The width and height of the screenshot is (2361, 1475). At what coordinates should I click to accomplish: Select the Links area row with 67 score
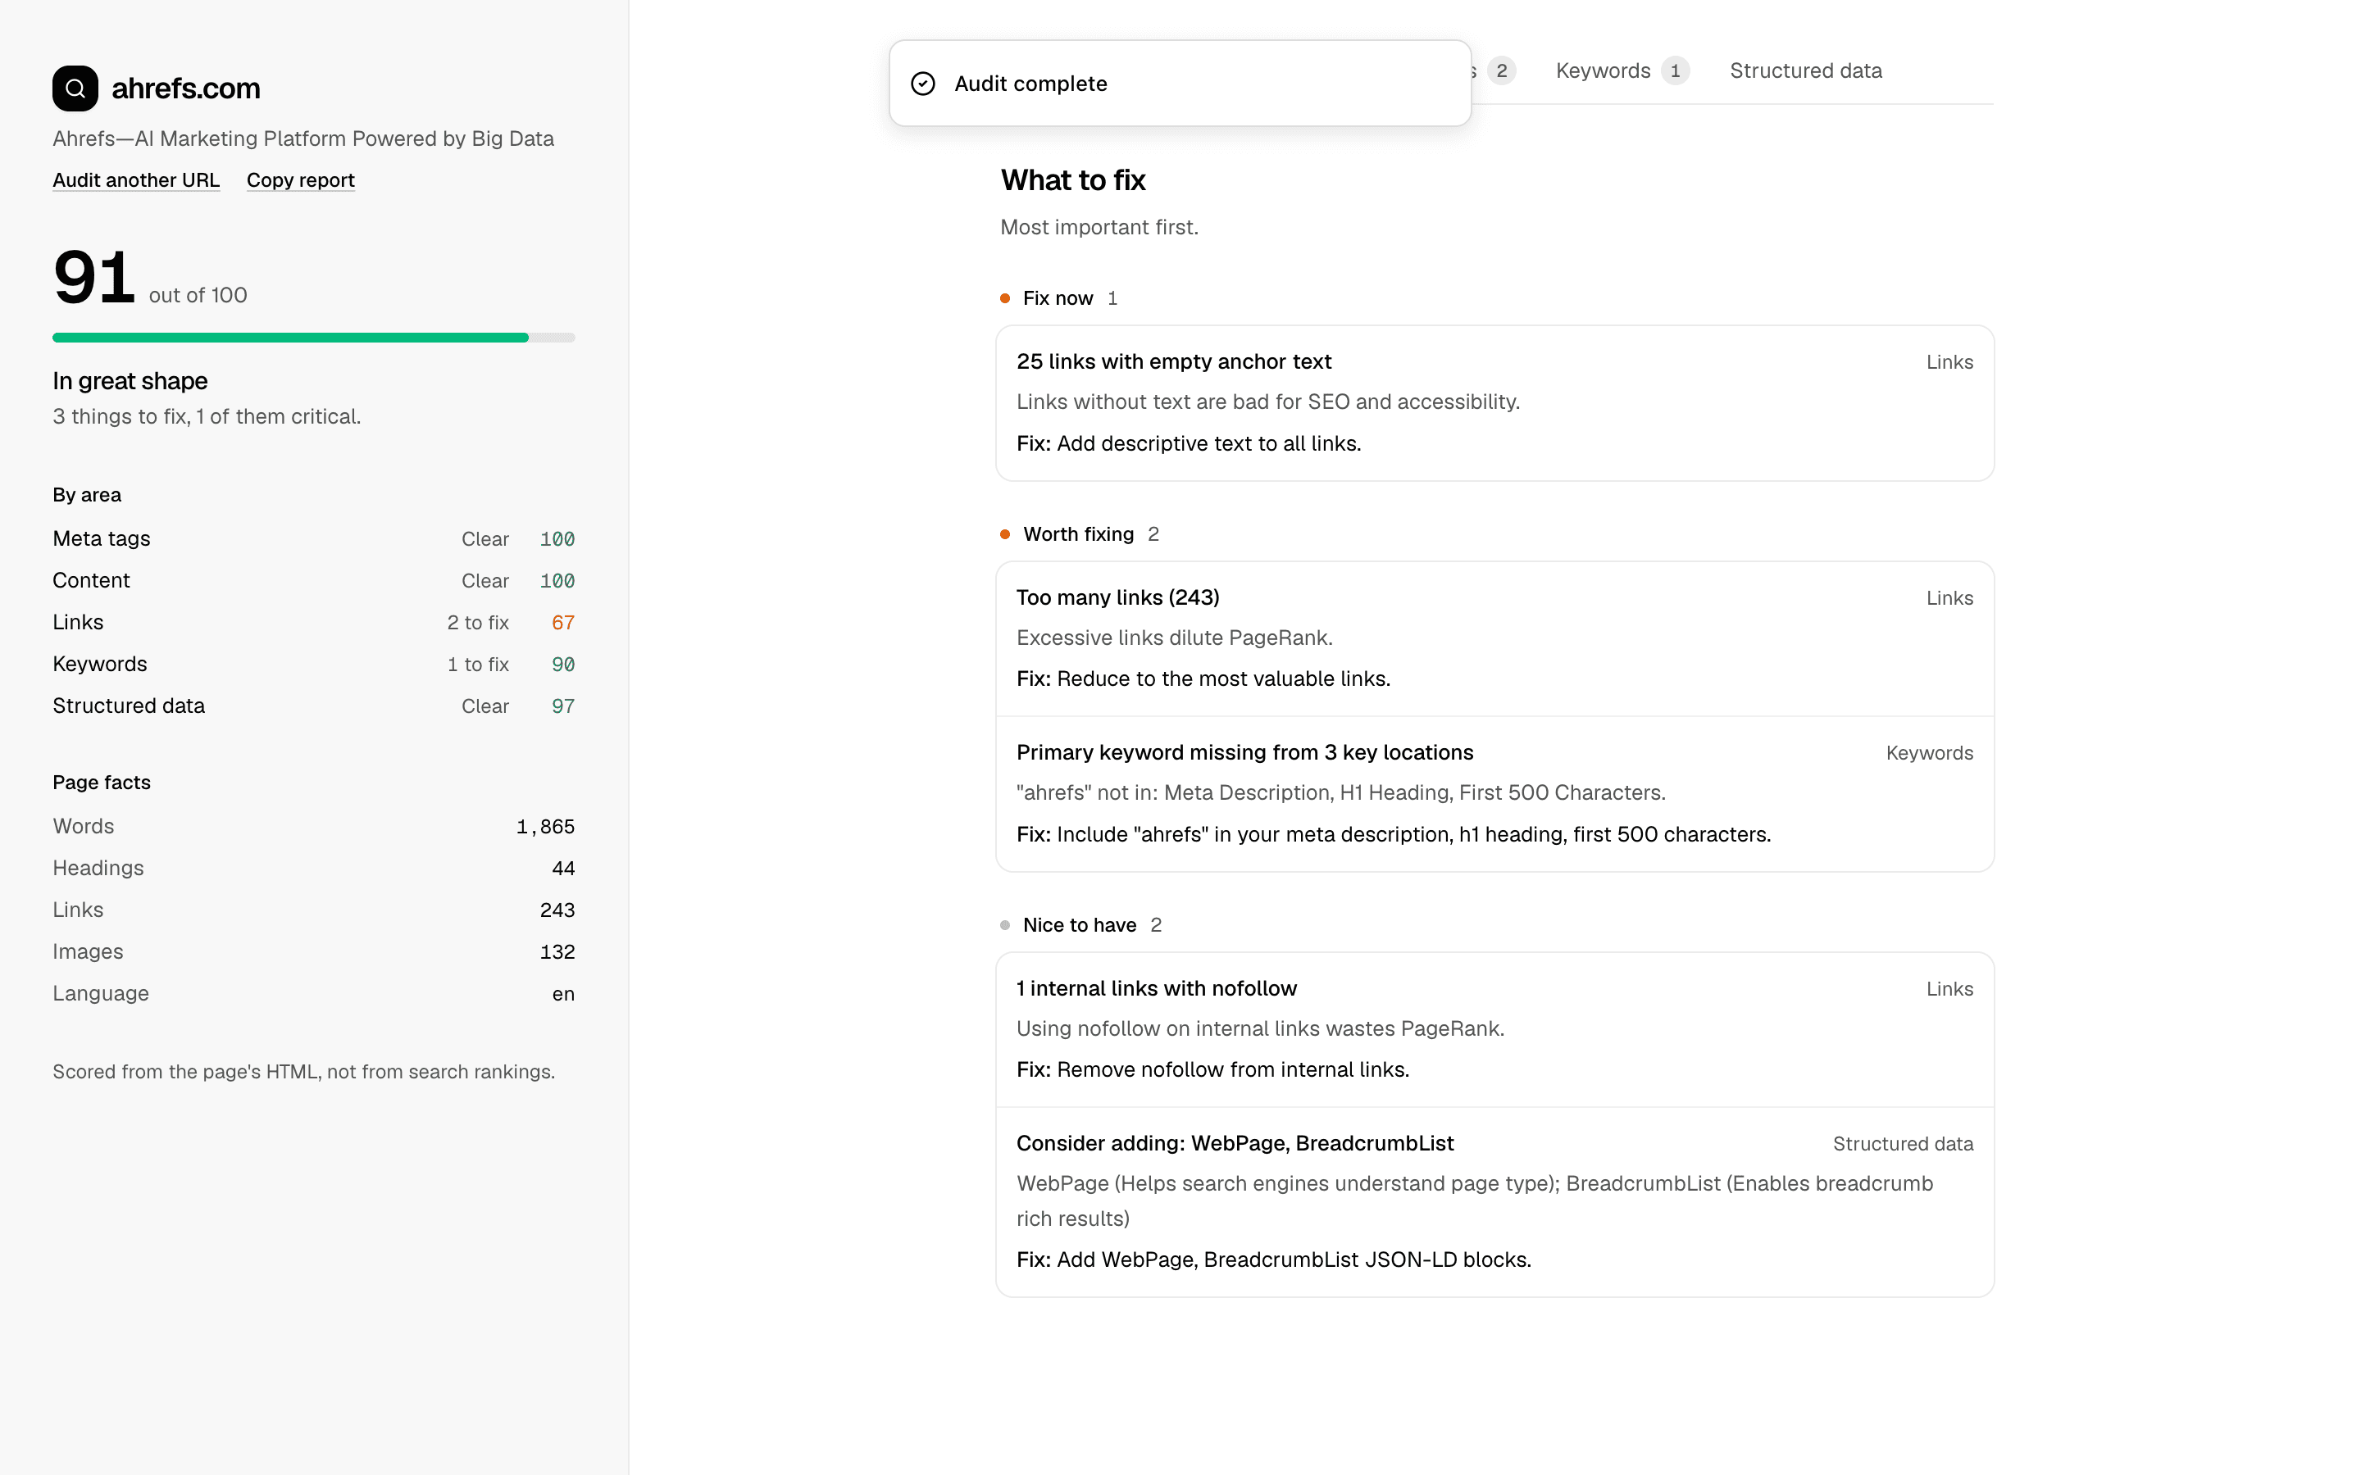coord(313,623)
